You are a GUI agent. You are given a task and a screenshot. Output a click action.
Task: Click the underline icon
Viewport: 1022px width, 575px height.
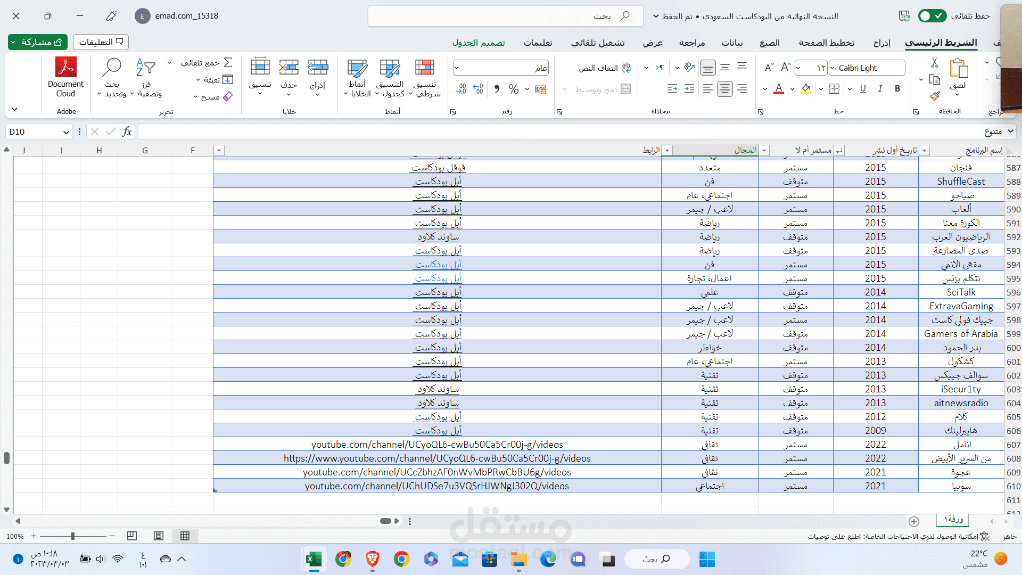(x=863, y=89)
